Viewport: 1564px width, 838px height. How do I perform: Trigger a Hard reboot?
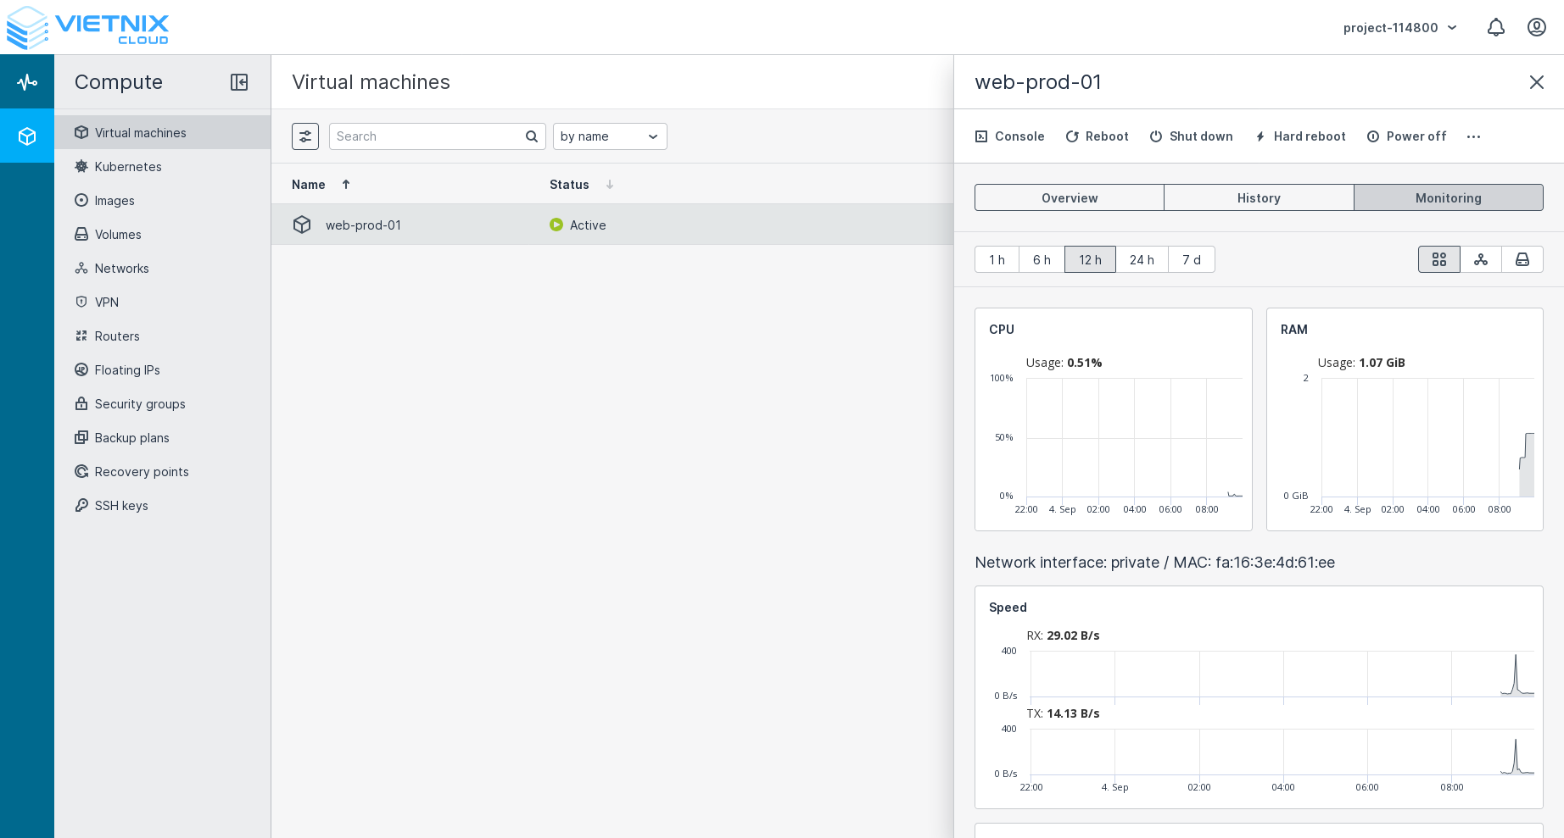(1300, 136)
